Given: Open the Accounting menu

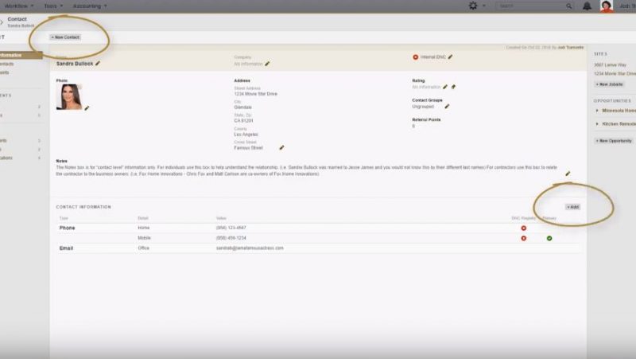Looking at the screenshot, I should [88, 6].
